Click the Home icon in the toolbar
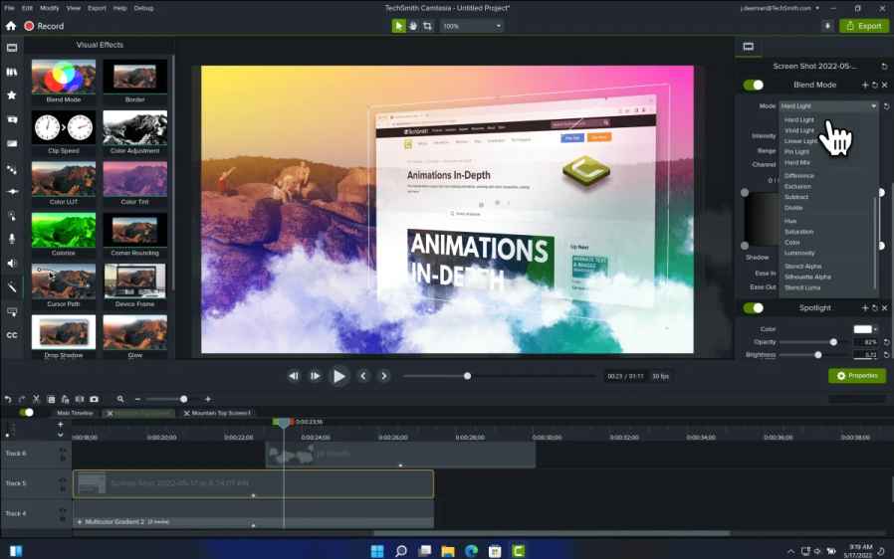This screenshot has width=894, height=559. 11,26
